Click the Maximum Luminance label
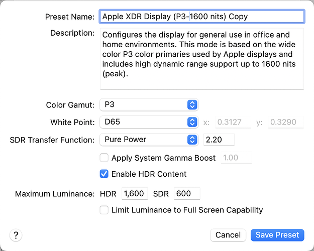Image resolution: width=314 pixels, height=251 pixels. (x=55, y=194)
